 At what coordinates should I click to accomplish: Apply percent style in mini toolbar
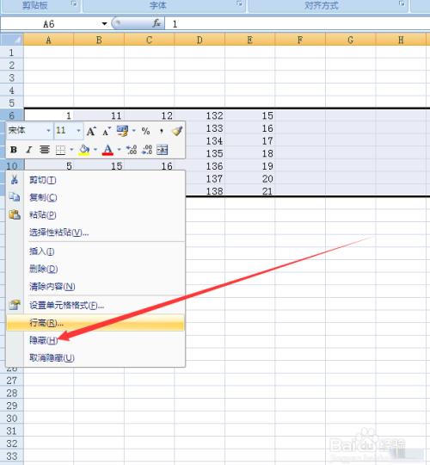coord(145,131)
